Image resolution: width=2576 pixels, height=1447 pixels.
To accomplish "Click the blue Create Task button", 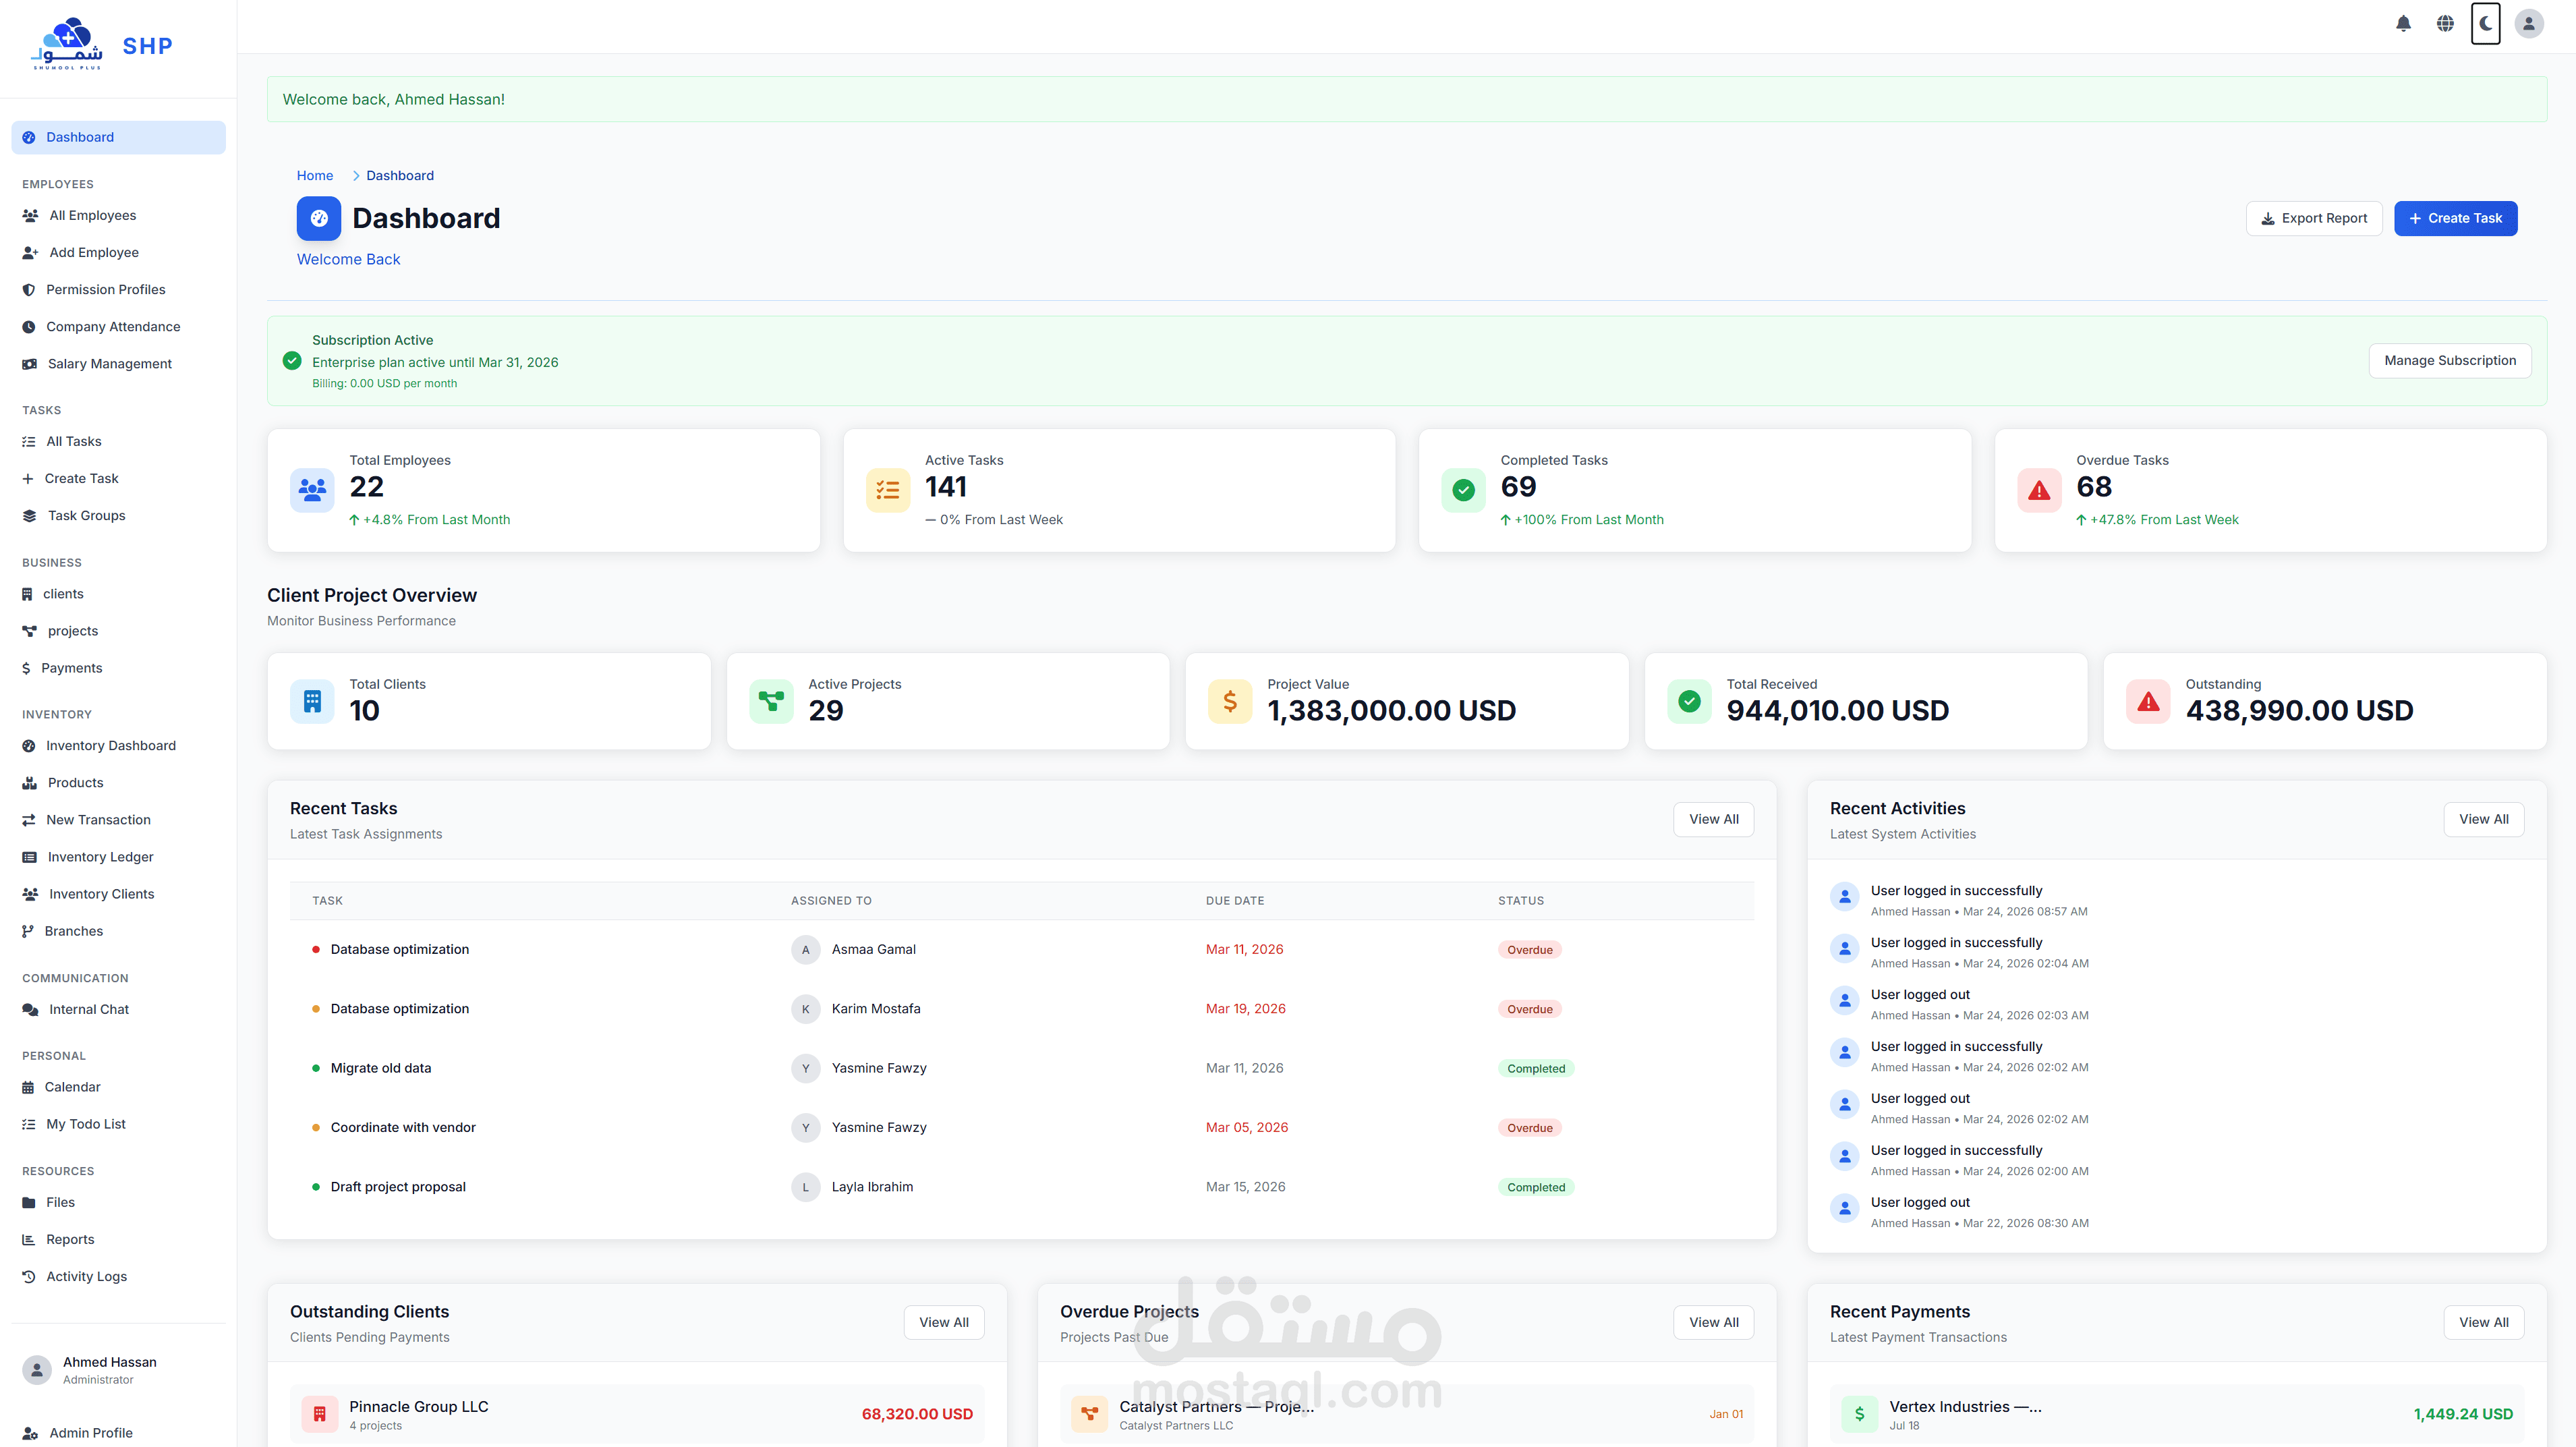I will tap(2455, 218).
